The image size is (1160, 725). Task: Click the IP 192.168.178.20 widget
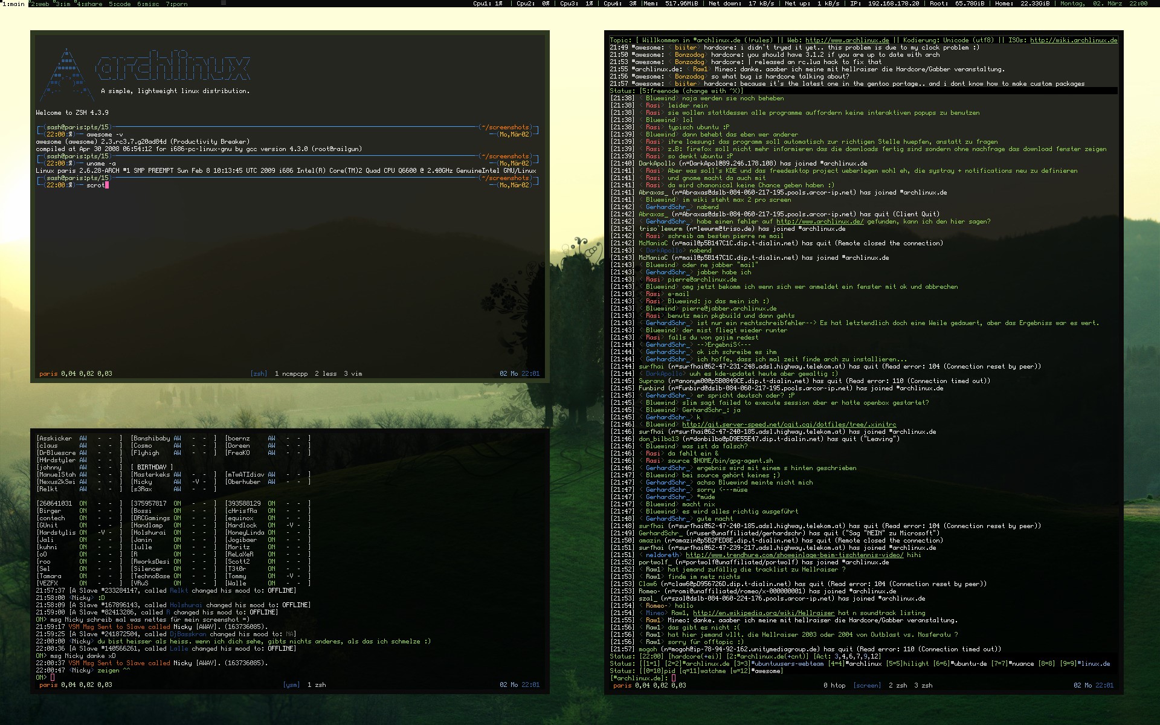click(x=884, y=4)
